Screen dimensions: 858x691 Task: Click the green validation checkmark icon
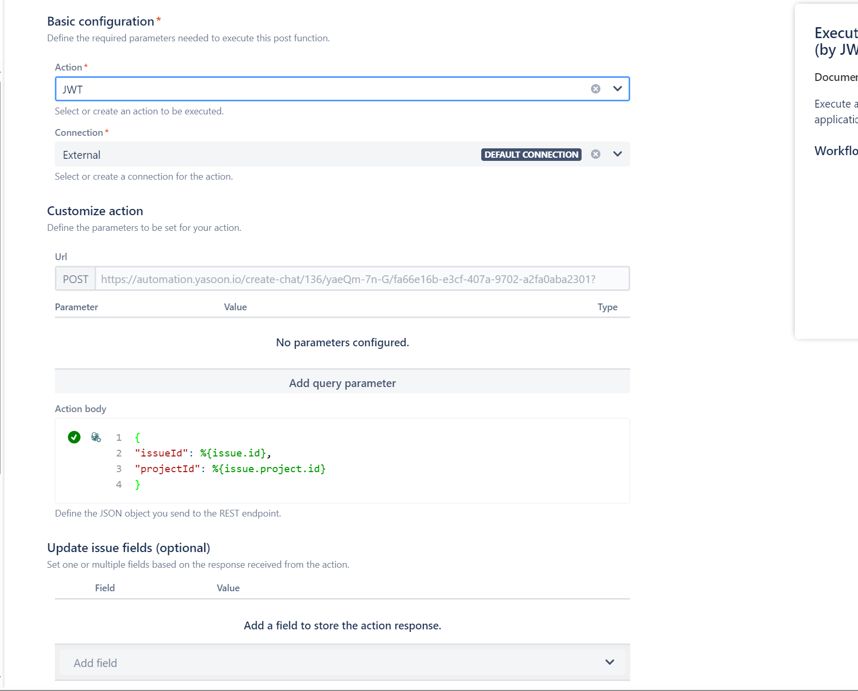(x=74, y=437)
